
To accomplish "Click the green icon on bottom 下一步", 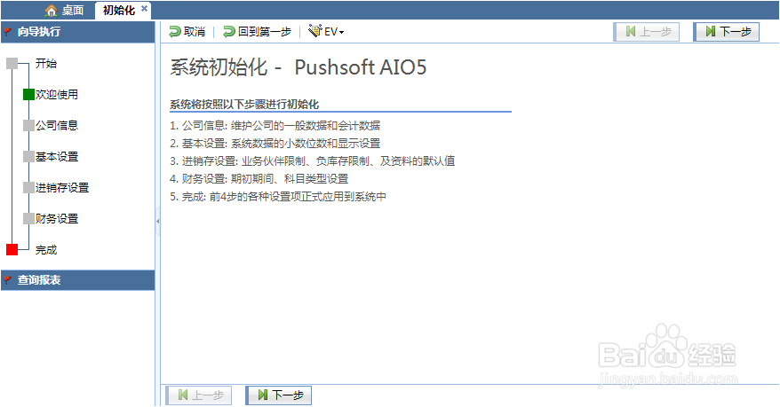I will click(x=263, y=395).
